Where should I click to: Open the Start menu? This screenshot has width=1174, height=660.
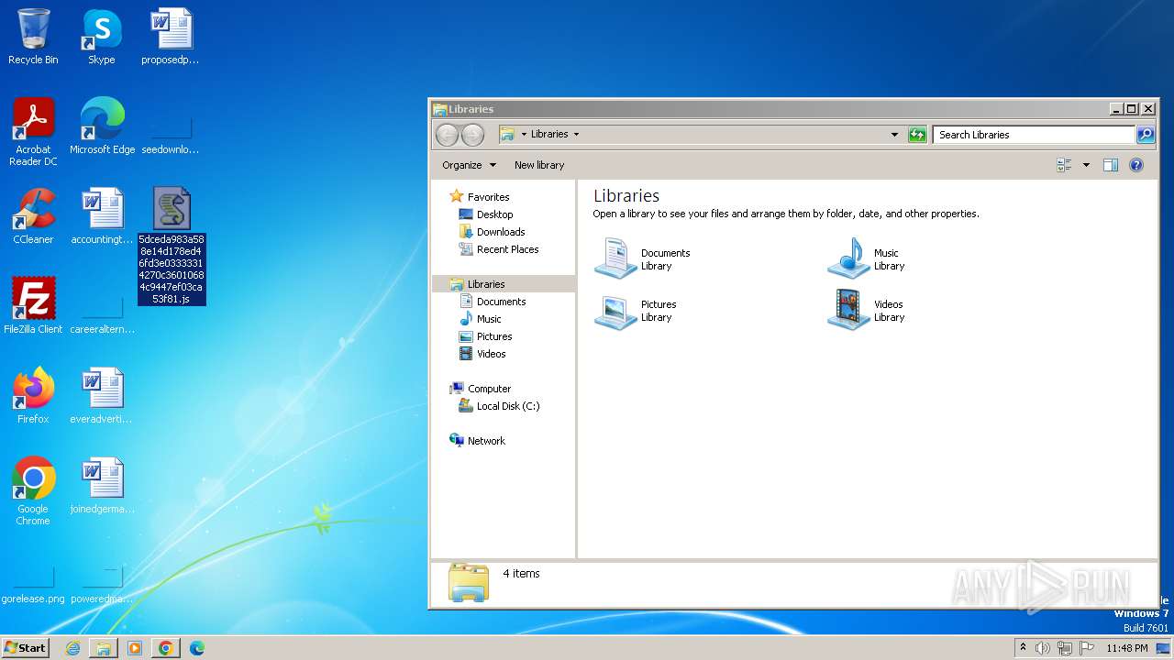pos(25,647)
